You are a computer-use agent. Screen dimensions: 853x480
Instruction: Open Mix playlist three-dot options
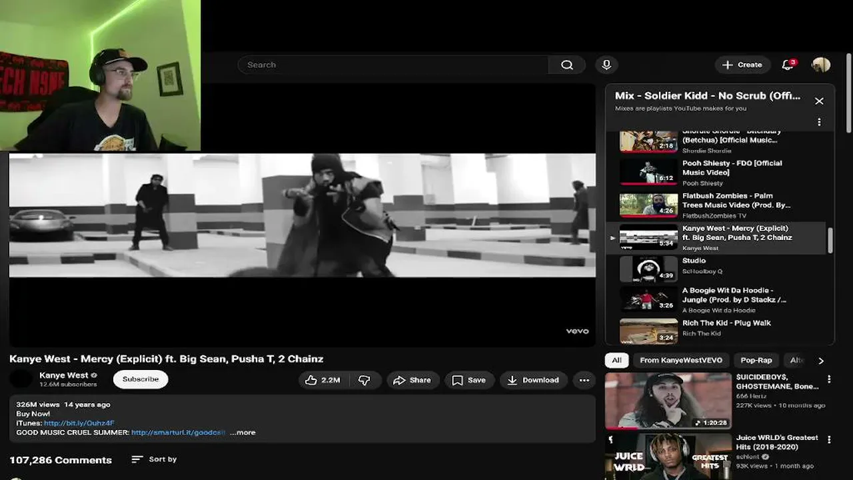tap(819, 122)
